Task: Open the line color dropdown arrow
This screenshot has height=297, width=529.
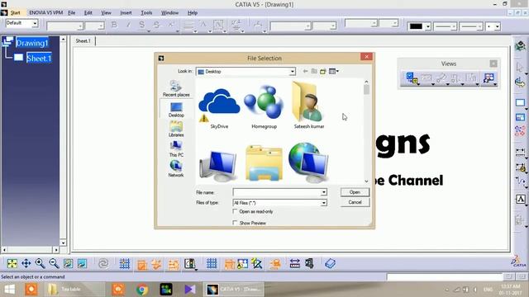Action: [427, 26]
